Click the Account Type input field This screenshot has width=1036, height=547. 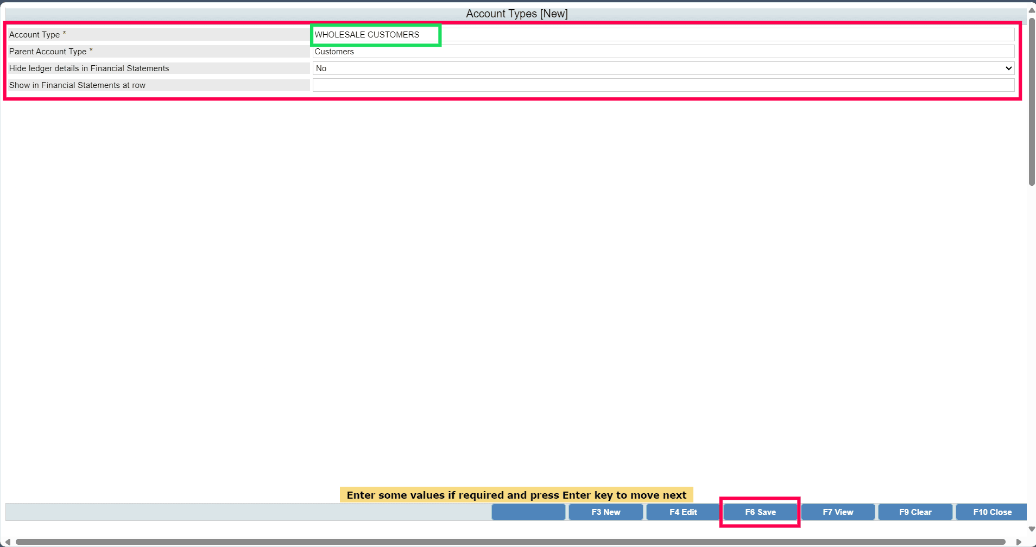tap(664, 35)
